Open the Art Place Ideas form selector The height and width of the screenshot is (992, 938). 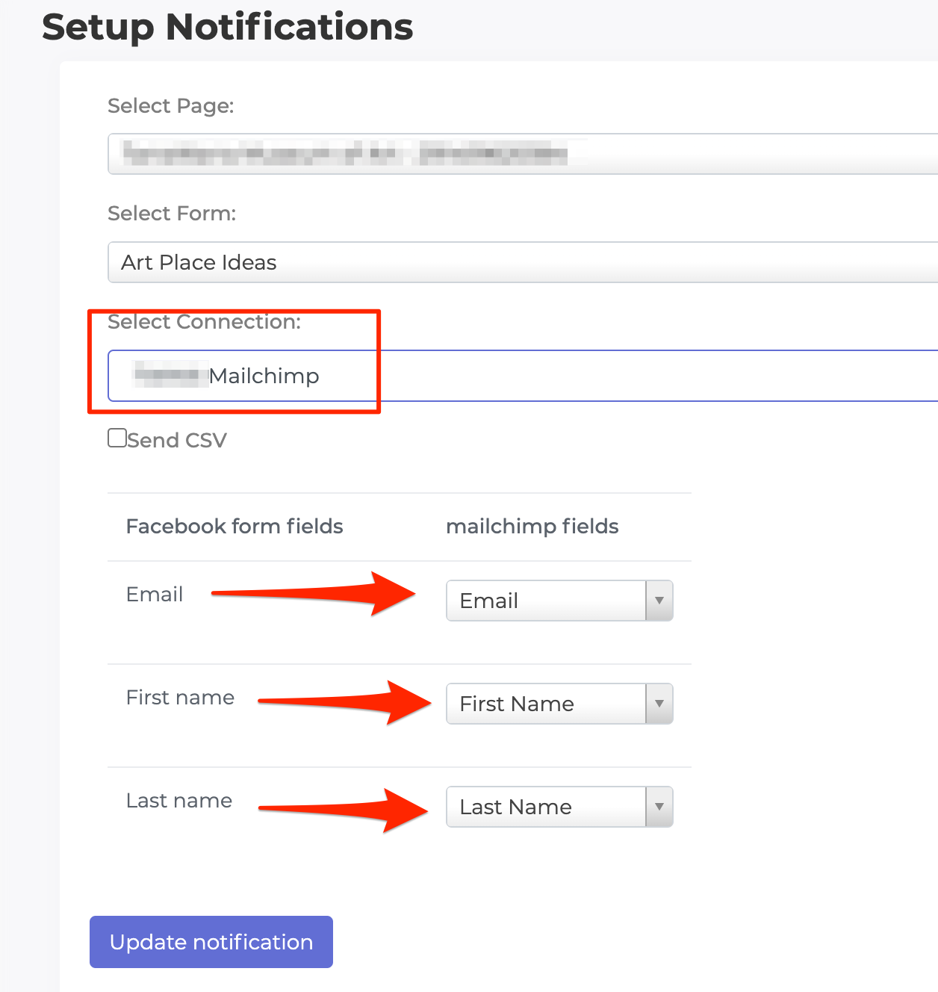pos(448,262)
